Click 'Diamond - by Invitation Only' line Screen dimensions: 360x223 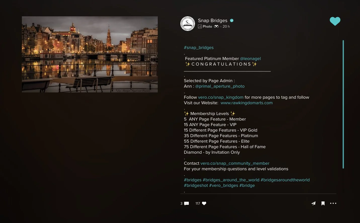[x=212, y=152]
